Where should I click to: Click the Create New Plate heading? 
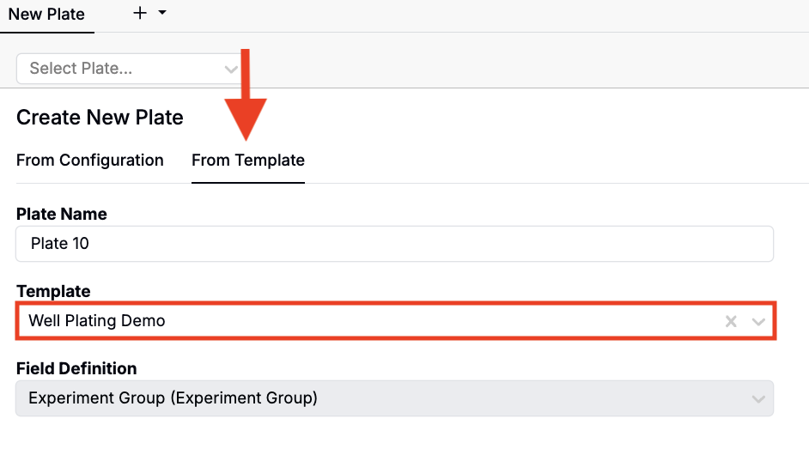[x=100, y=118]
